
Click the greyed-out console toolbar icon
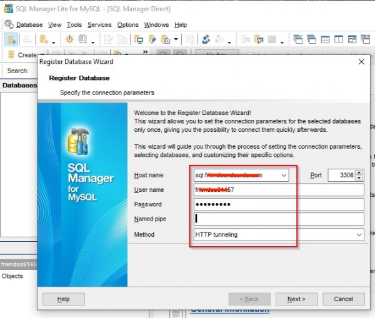tap(272, 39)
